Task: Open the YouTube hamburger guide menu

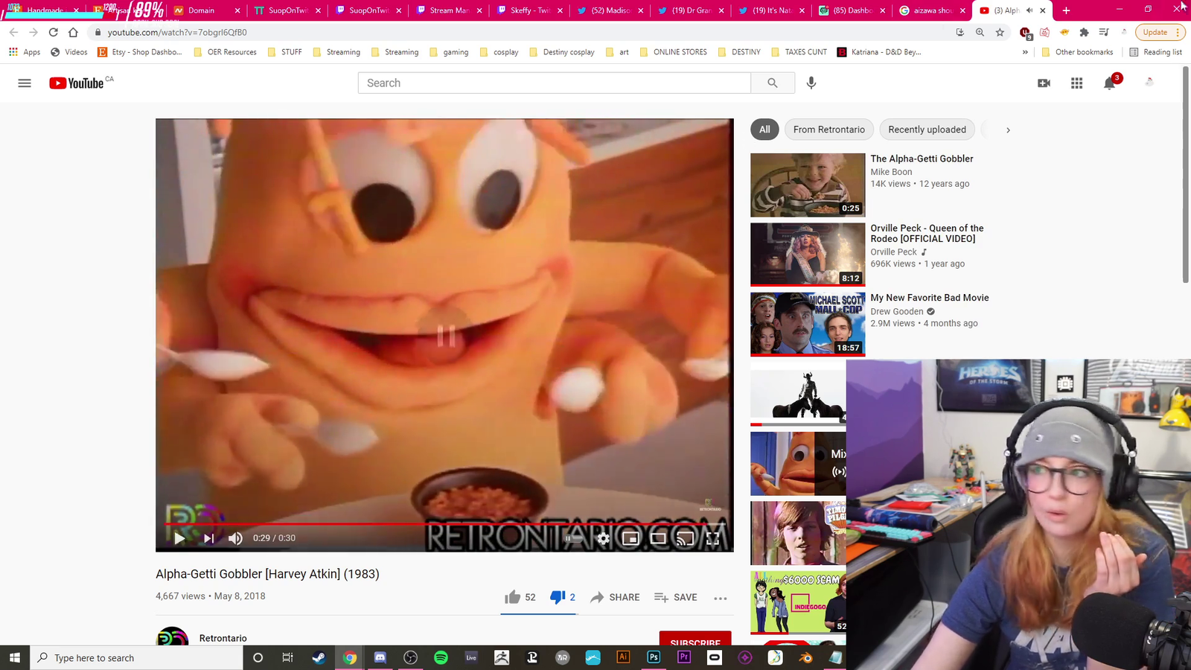Action: tap(25, 83)
